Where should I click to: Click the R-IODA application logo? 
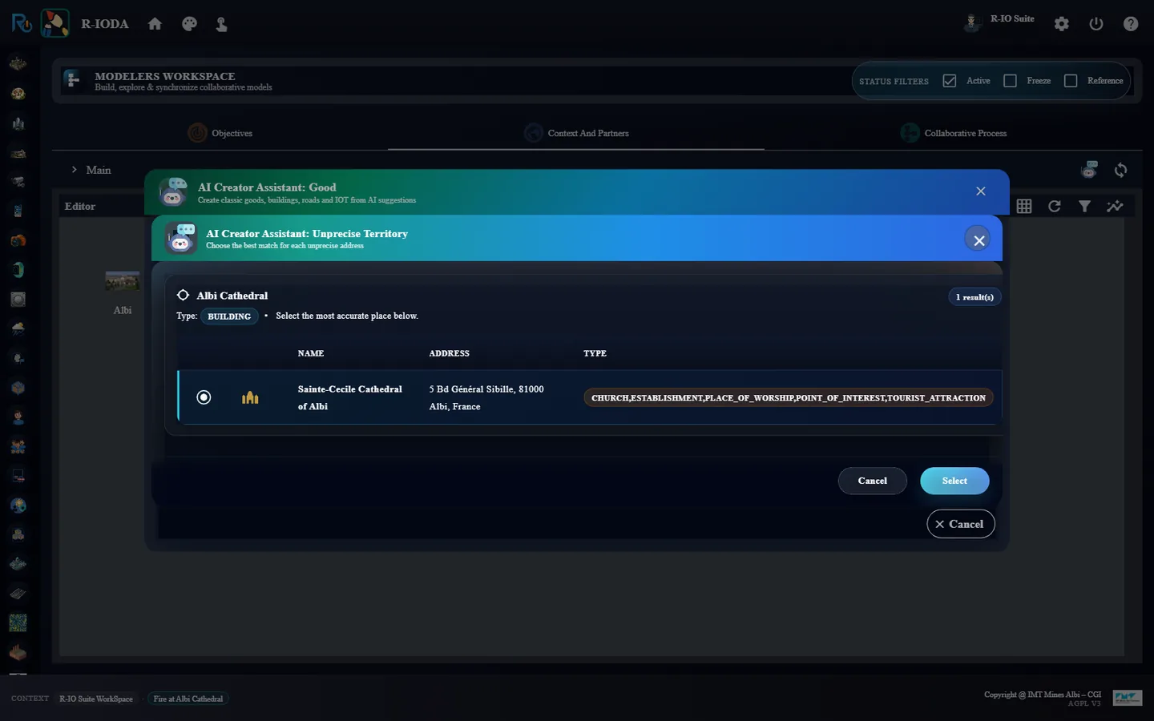54,23
